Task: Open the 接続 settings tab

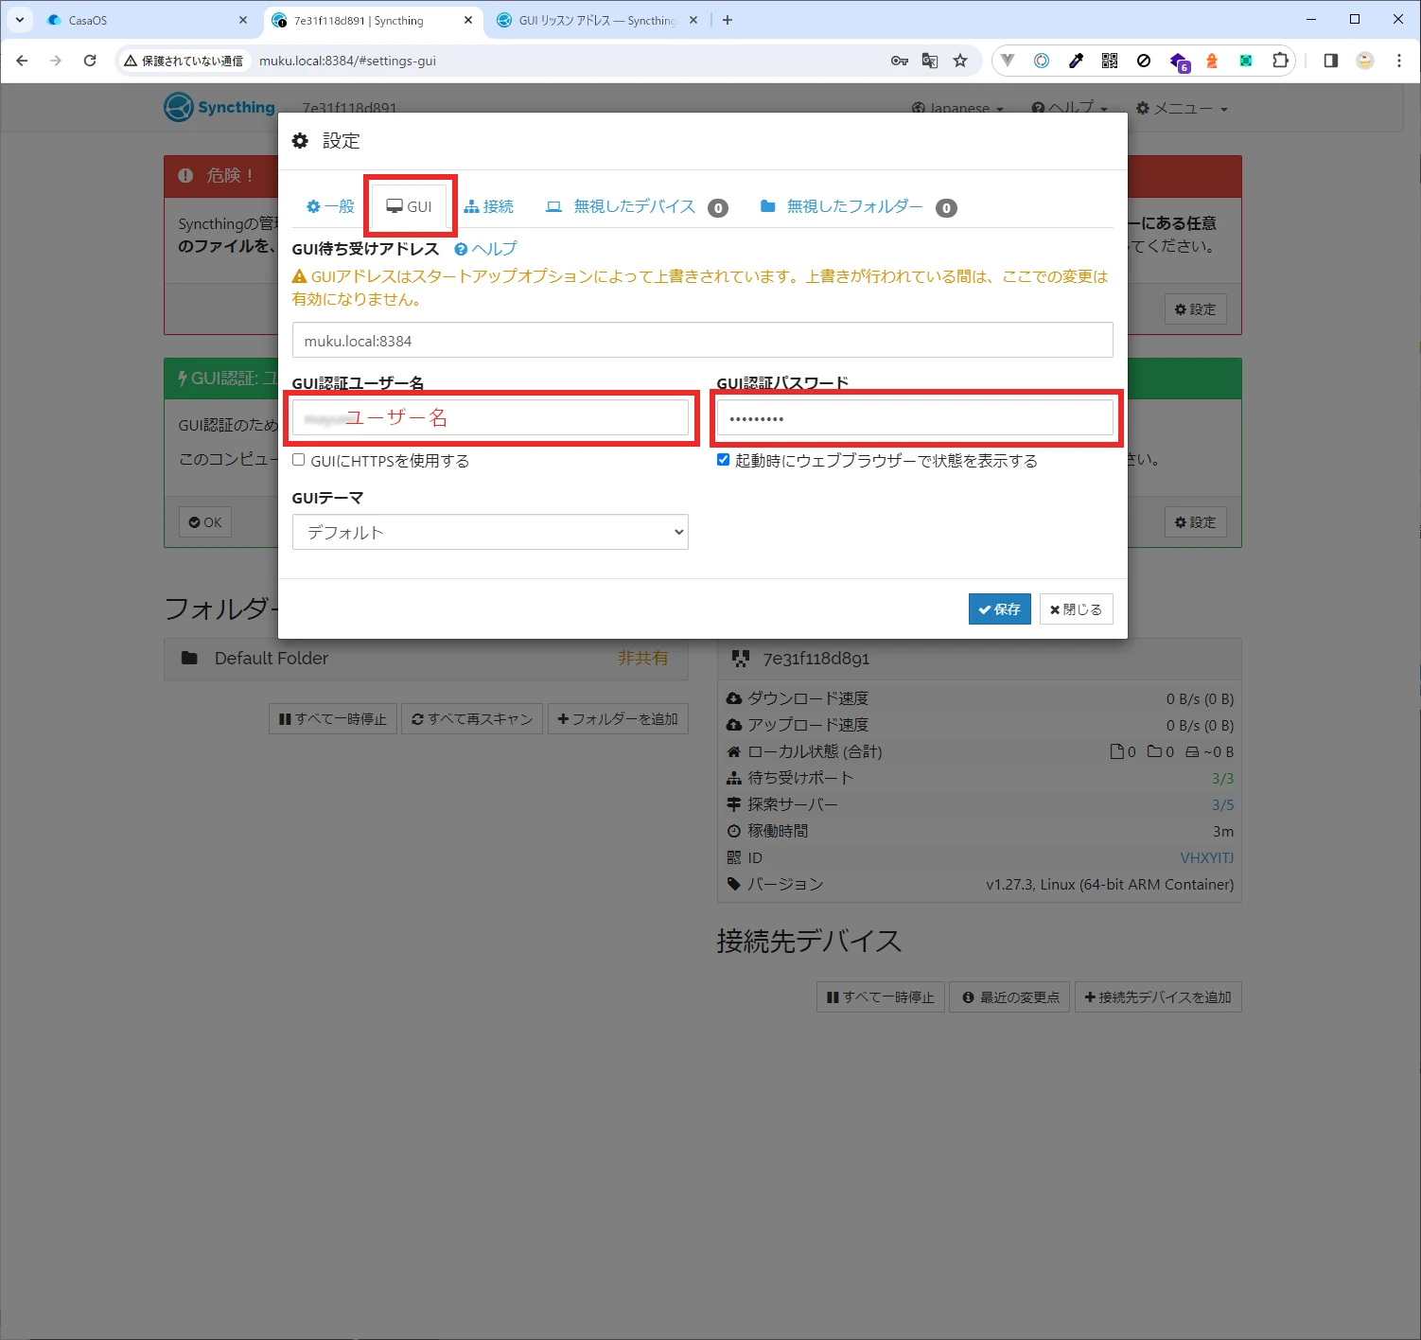Action: (x=489, y=206)
